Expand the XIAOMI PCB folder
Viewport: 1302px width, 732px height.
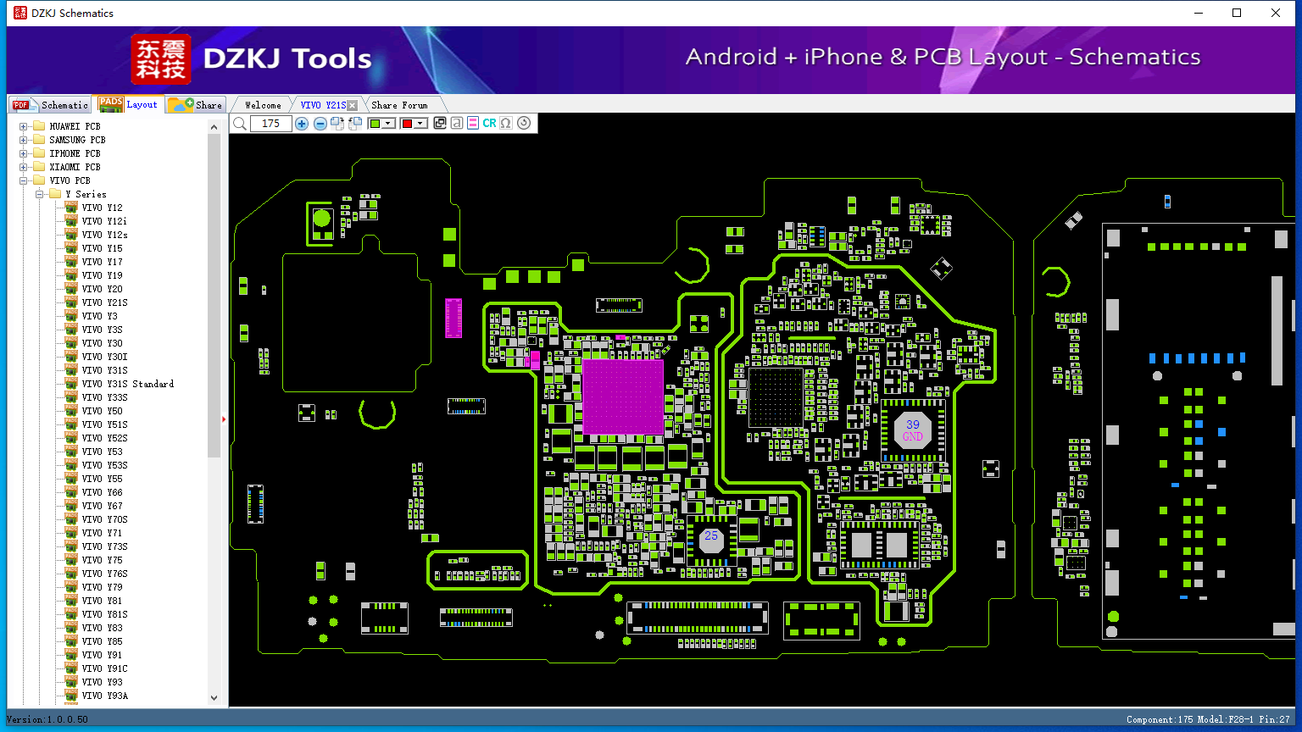(x=23, y=167)
